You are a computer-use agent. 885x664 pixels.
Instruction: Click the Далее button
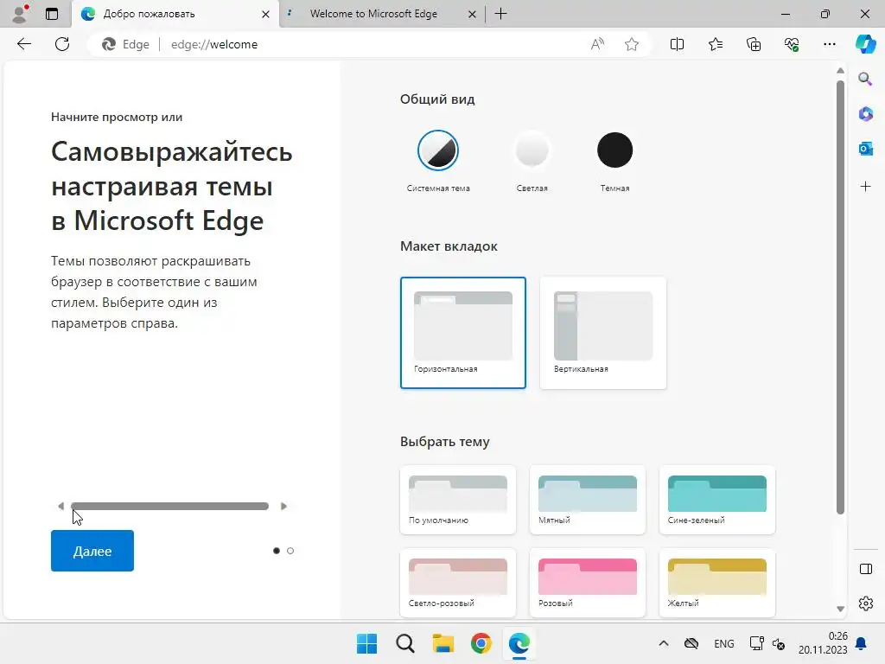coord(92,551)
